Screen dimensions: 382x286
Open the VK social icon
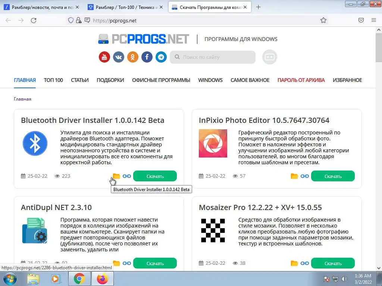pyautogui.click(x=118, y=57)
